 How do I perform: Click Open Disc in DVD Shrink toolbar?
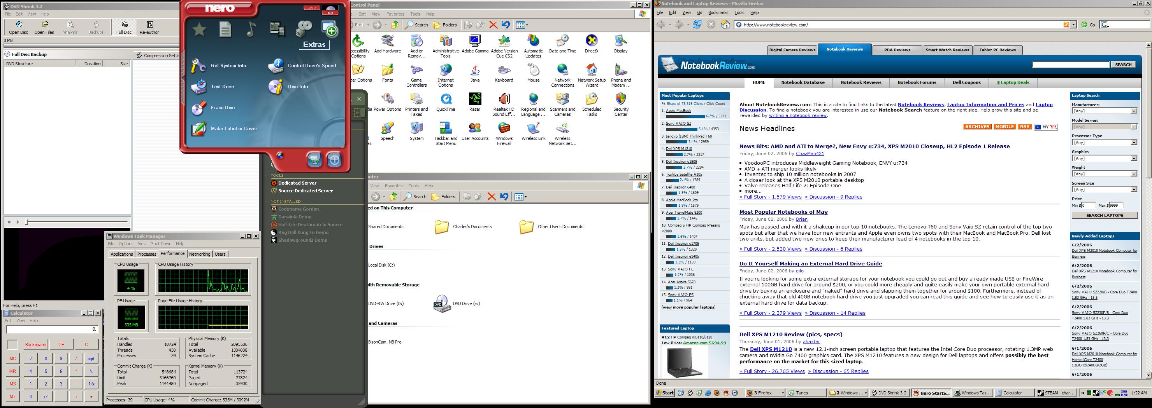pos(18,28)
